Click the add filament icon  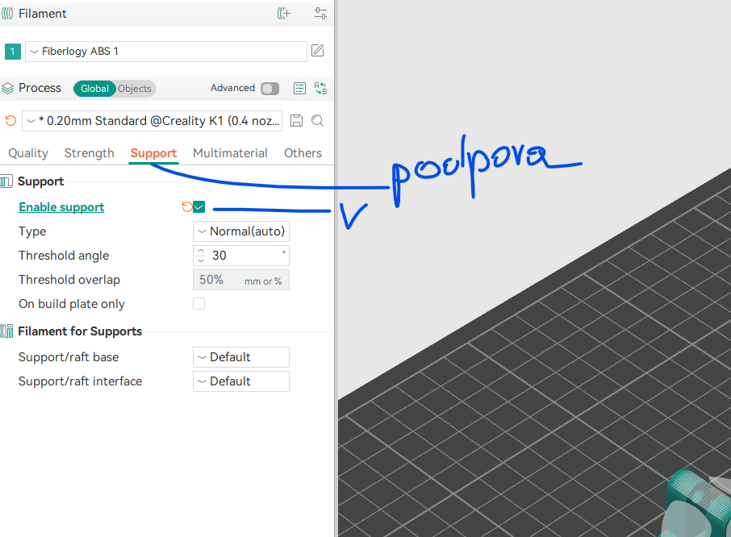(283, 14)
